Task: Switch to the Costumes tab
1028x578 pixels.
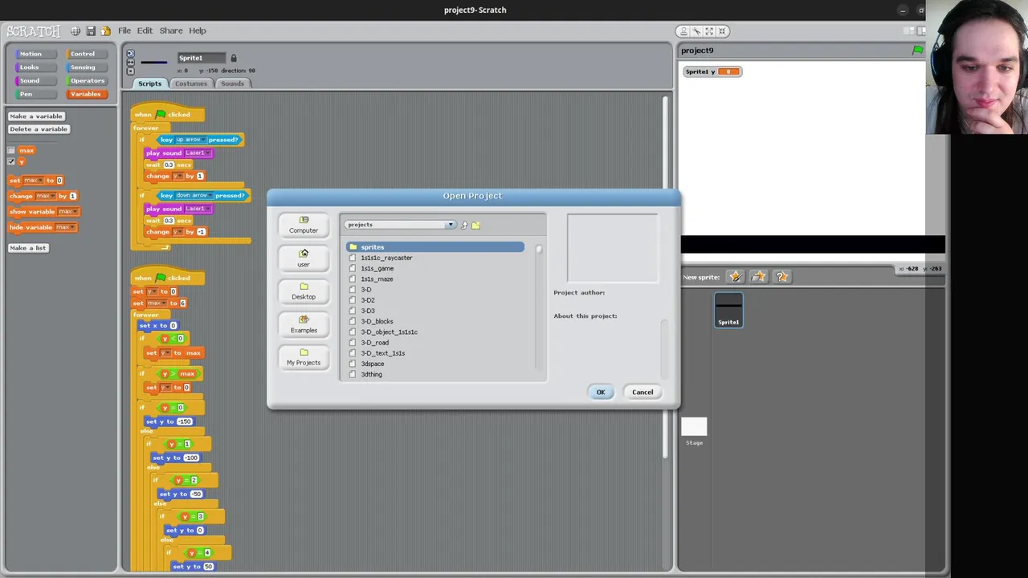Action: coord(191,83)
